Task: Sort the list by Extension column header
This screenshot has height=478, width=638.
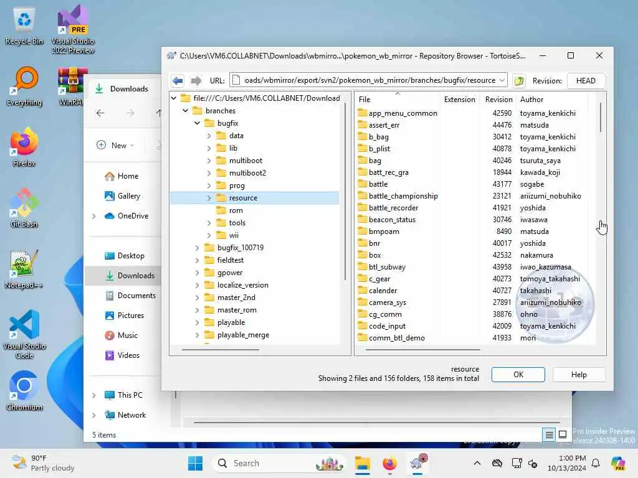Action: tap(459, 100)
